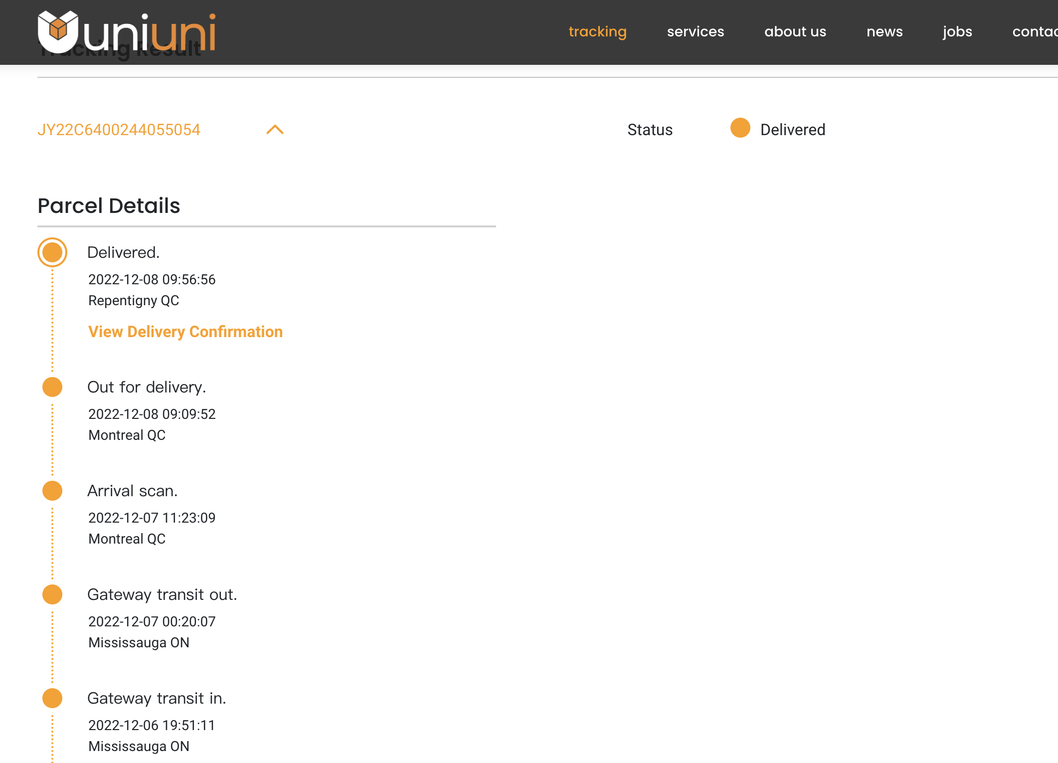
Task: Open View Delivery Confirmation link
Action: click(185, 332)
